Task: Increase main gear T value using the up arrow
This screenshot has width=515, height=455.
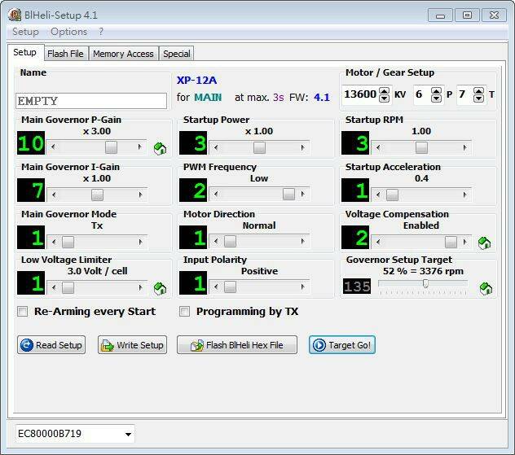Action: click(x=479, y=91)
